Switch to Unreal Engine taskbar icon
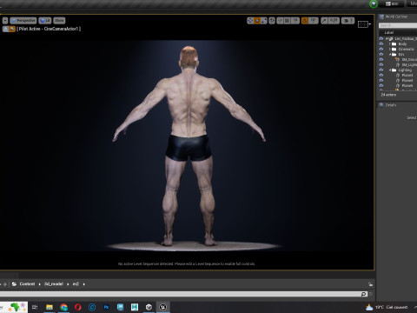This screenshot has width=417, height=313. [162, 307]
